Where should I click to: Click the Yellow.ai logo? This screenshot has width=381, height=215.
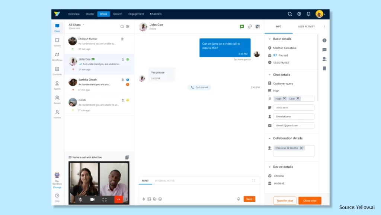57,14
